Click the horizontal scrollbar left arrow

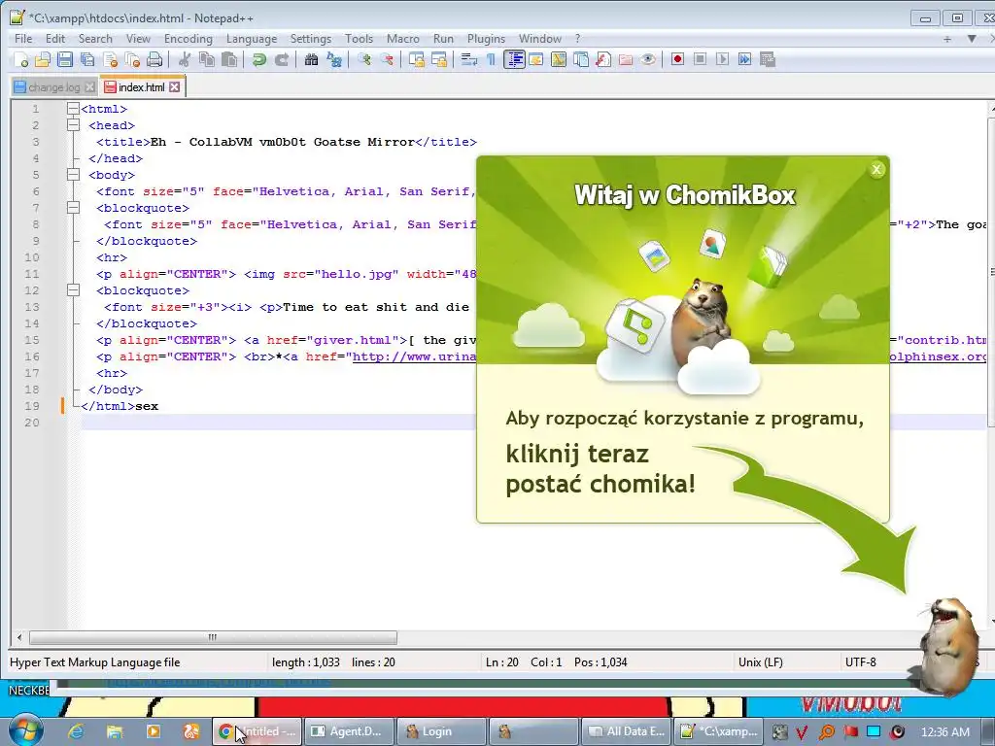click(x=19, y=637)
